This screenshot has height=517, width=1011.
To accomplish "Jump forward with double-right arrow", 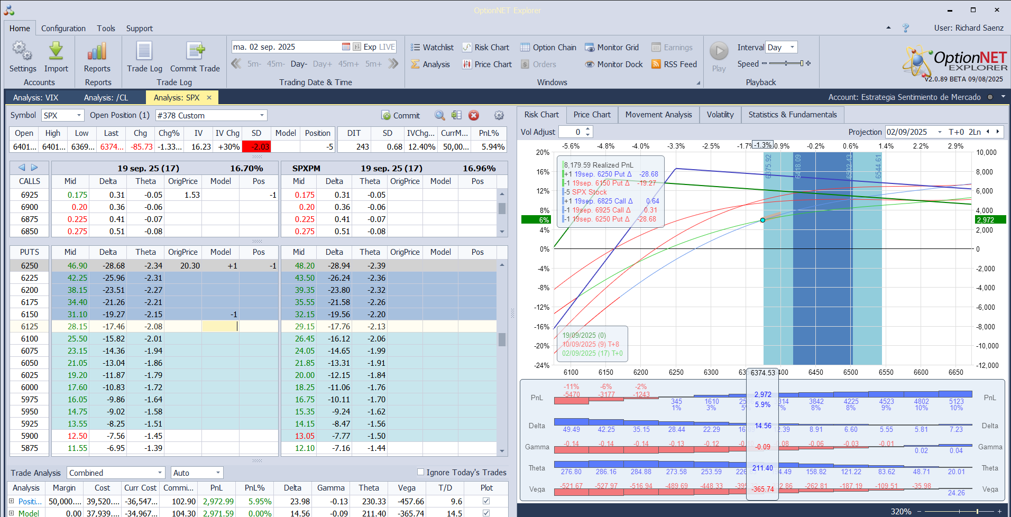I will [x=393, y=64].
